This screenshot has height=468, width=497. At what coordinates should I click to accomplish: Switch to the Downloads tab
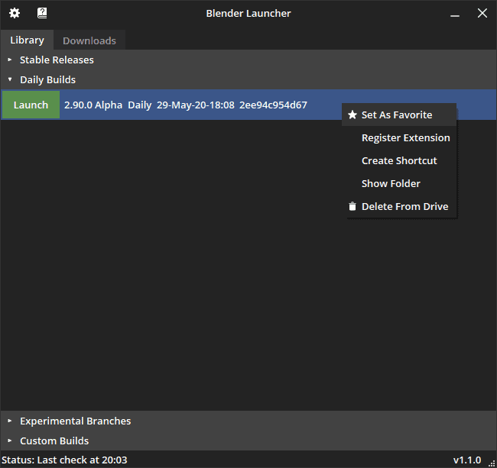(x=89, y=40)
